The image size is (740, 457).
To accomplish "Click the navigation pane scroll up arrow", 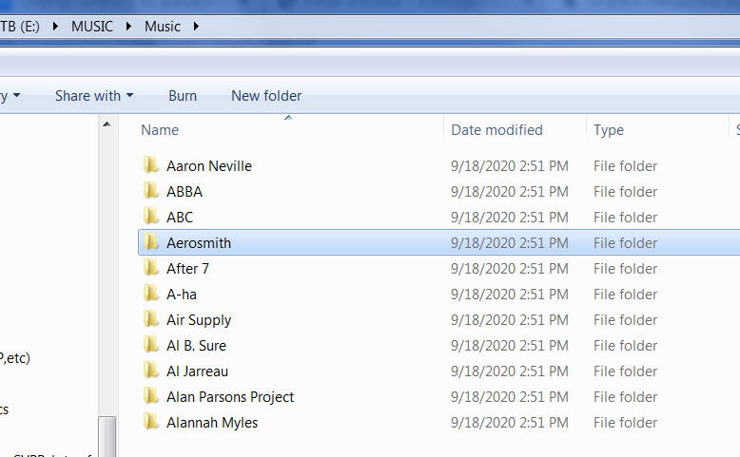I will click(x=107, y=124).
